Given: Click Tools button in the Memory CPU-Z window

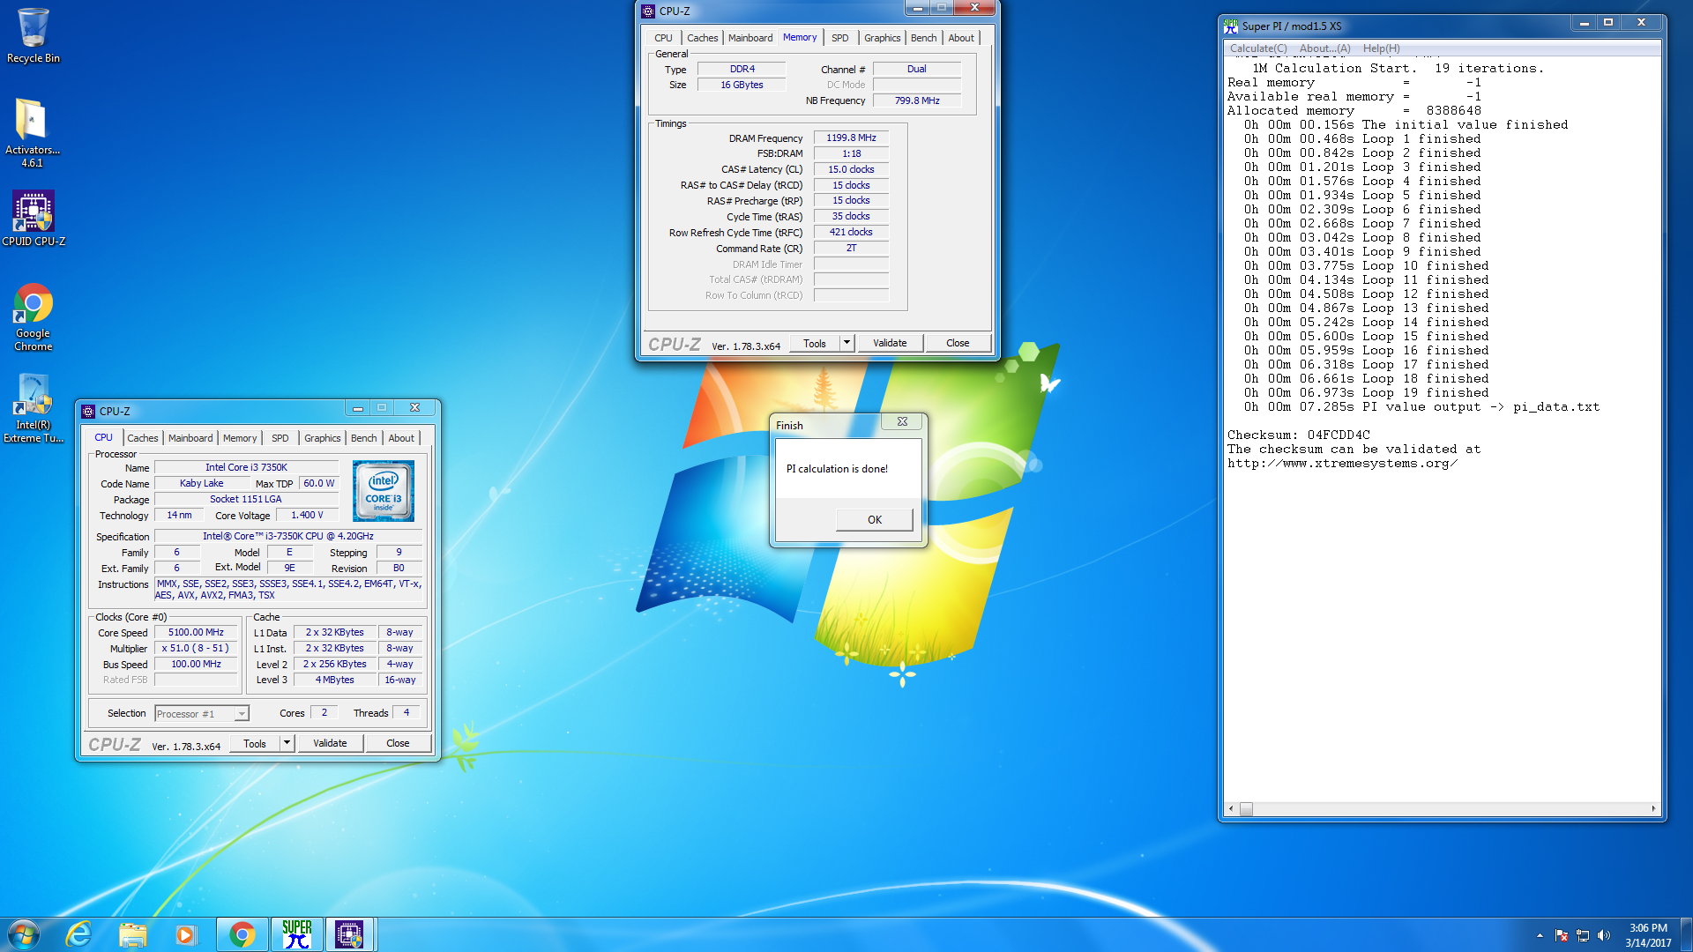Looking at the screenshot, I should (x=815, y=343).
